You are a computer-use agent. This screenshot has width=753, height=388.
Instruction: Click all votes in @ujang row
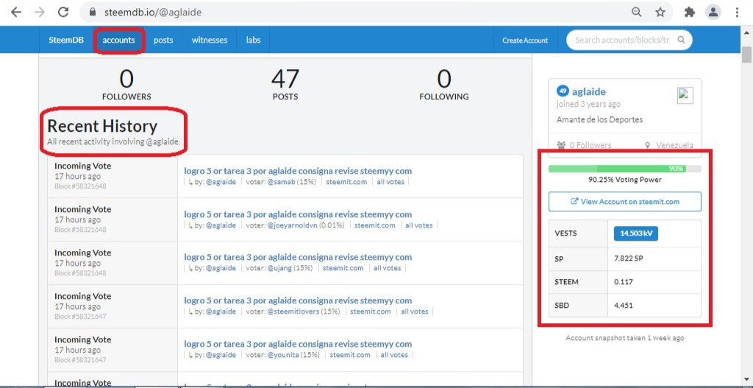click(387, 268)
